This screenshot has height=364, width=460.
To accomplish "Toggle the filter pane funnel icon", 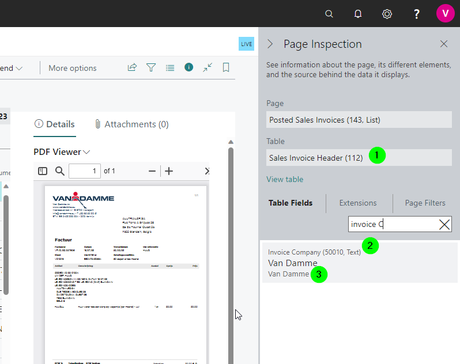I will pyautogui.click(x=151, y=68).
